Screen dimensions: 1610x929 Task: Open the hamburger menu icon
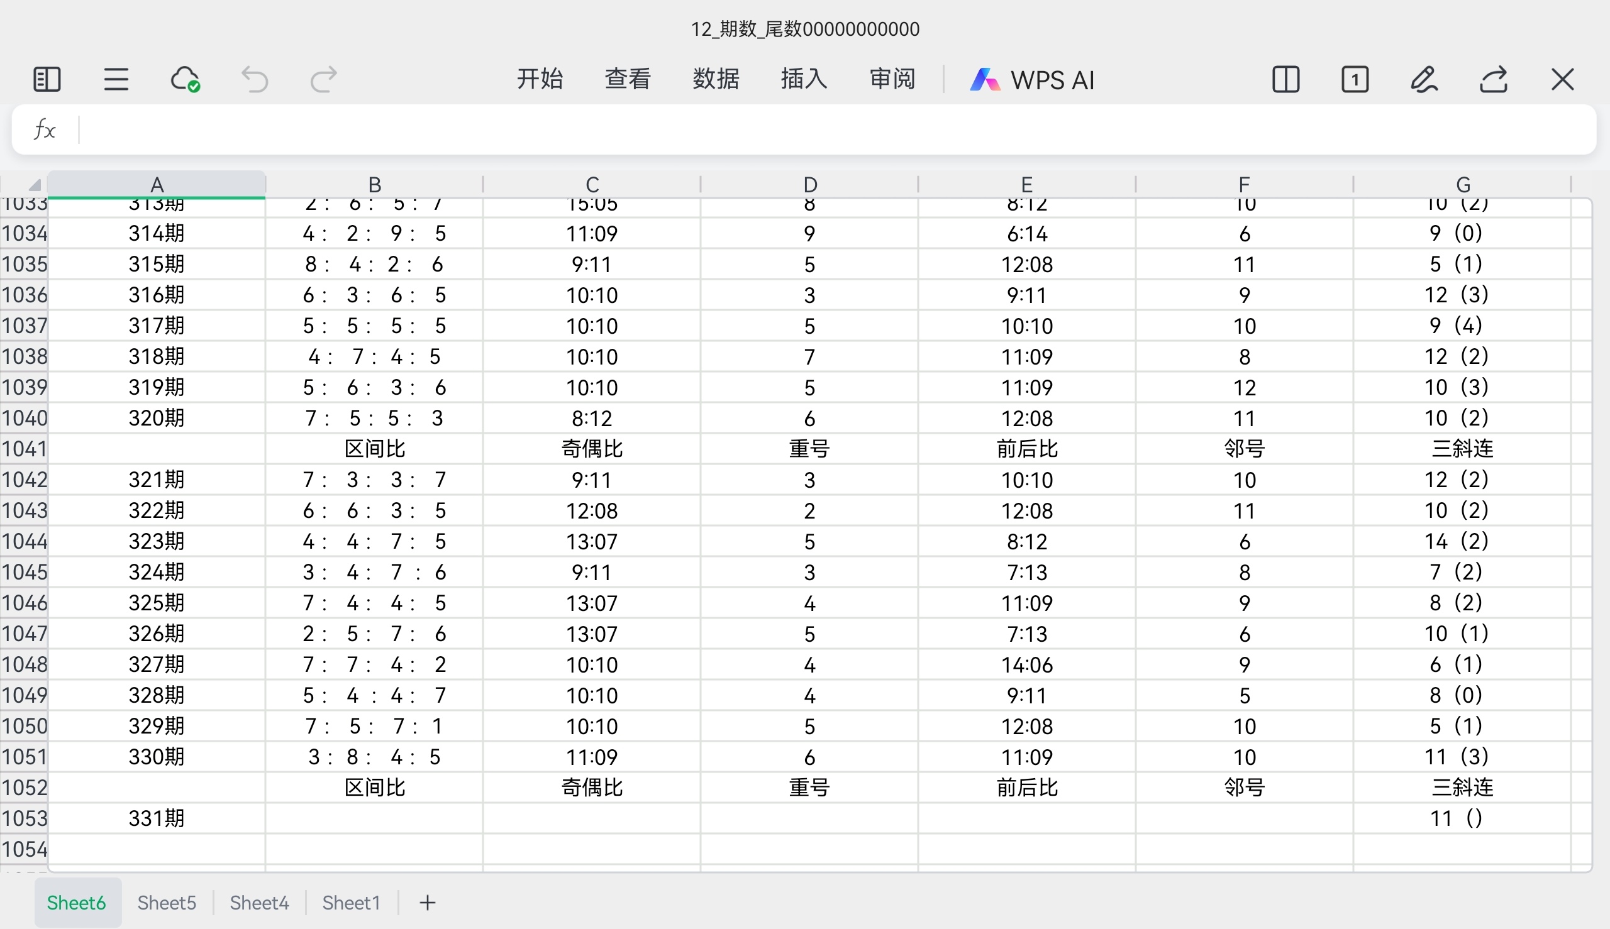tap(116, 80)
